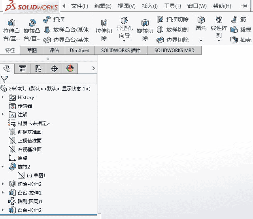This screenshot has height=219, width=253.
Task: Click the Revolved Boss/Base (旋转凸台/基体) icon
Action: click(x=32, y=23)
